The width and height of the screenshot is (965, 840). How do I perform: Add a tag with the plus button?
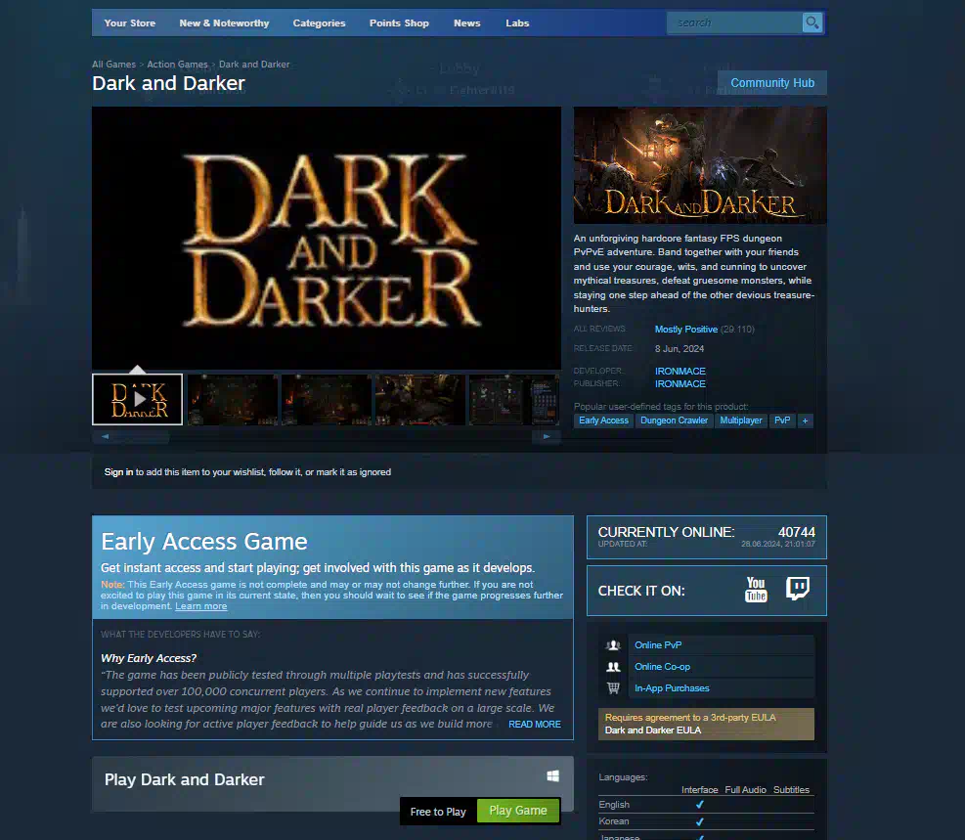[x=805, y=420]
